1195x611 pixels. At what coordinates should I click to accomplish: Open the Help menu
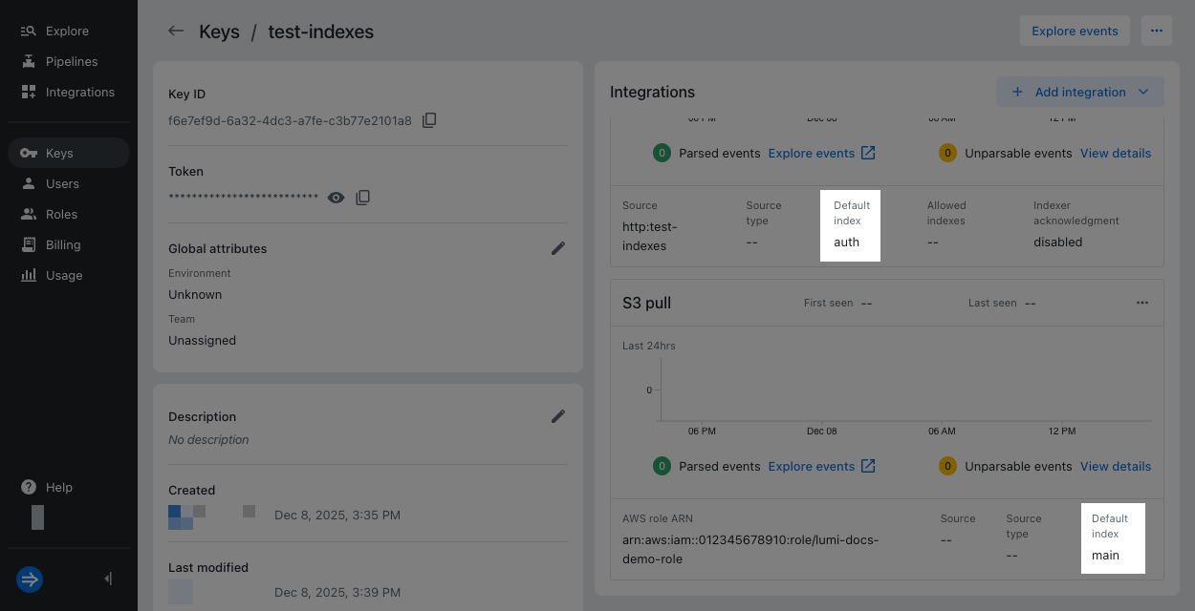point(58,487)
